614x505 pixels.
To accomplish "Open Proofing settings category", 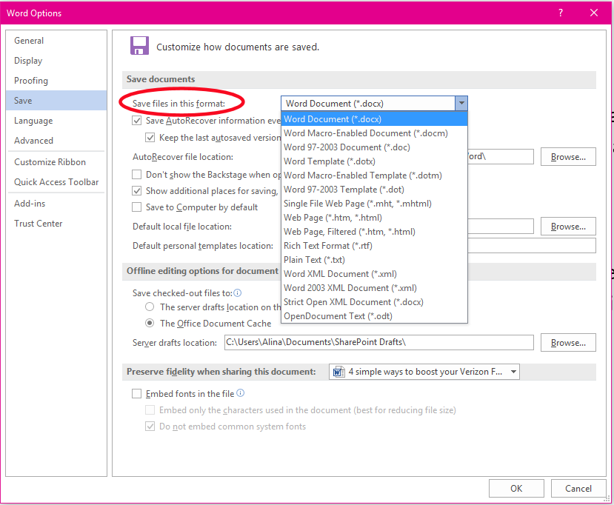I will [56, 80].
